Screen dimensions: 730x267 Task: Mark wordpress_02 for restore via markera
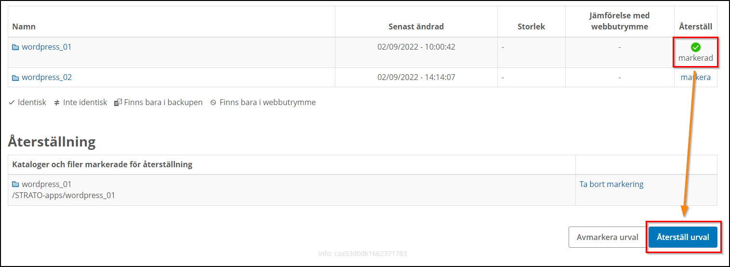click(x=695, y=77)
